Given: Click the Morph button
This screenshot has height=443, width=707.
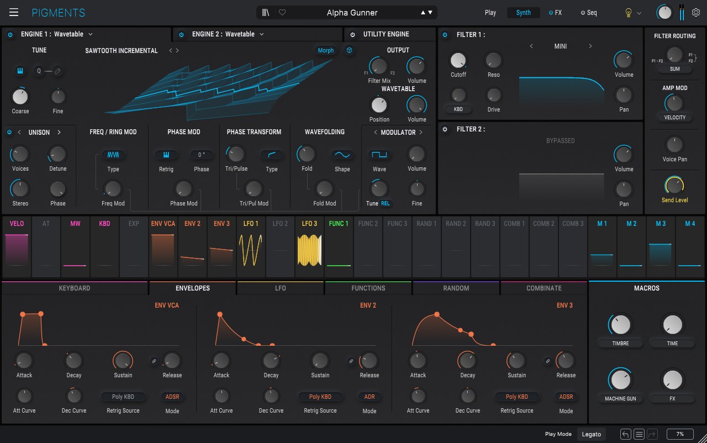Looking at the screenshot, I should point(326,50).
